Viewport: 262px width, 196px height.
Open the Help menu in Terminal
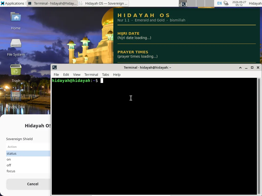click(x=117, y=75)
